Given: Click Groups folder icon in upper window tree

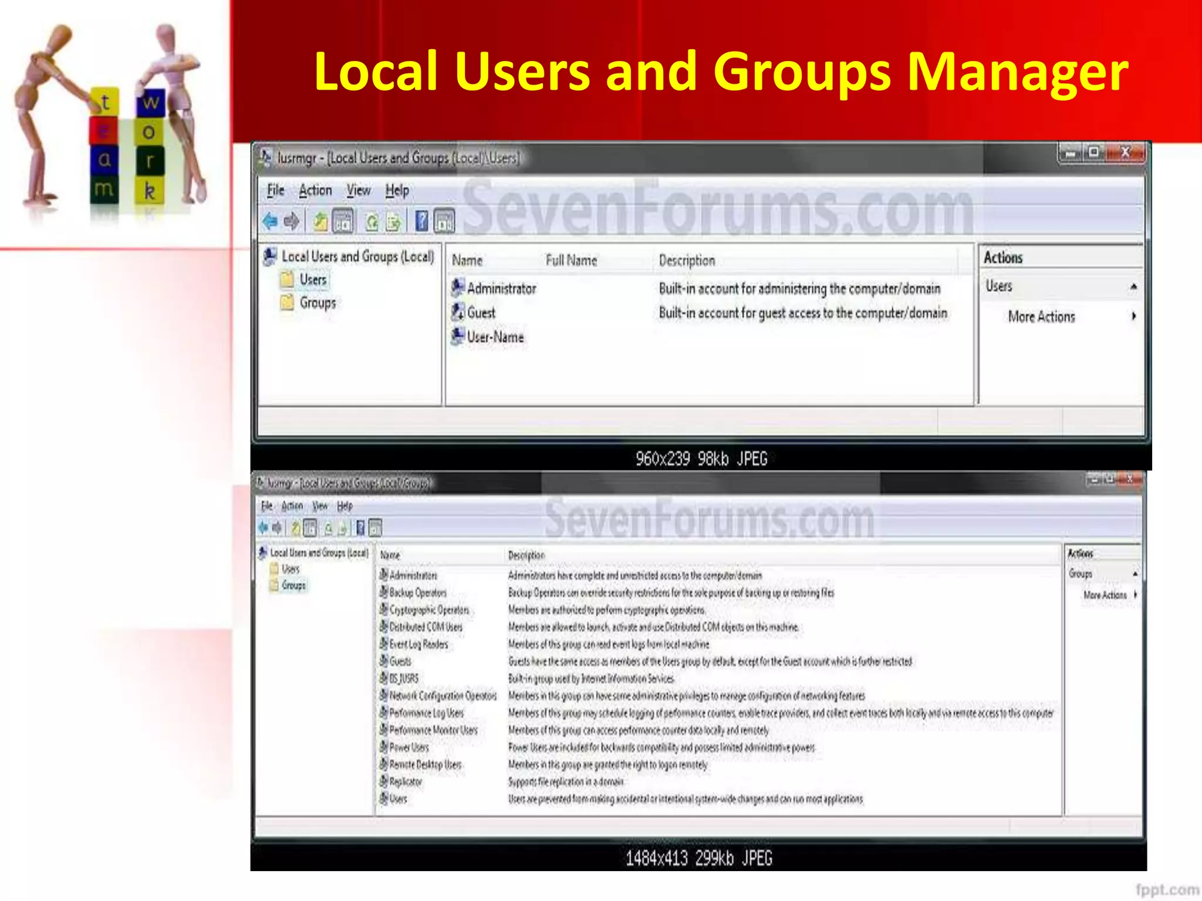Looking at the screenshot, I should tap(288, 303).
